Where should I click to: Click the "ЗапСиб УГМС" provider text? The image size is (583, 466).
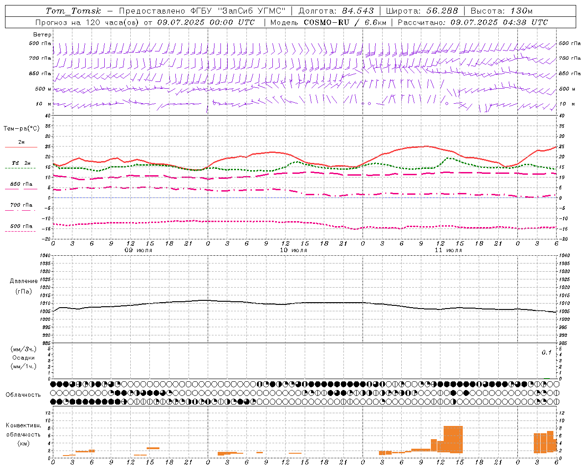click(x=252, y=11)
